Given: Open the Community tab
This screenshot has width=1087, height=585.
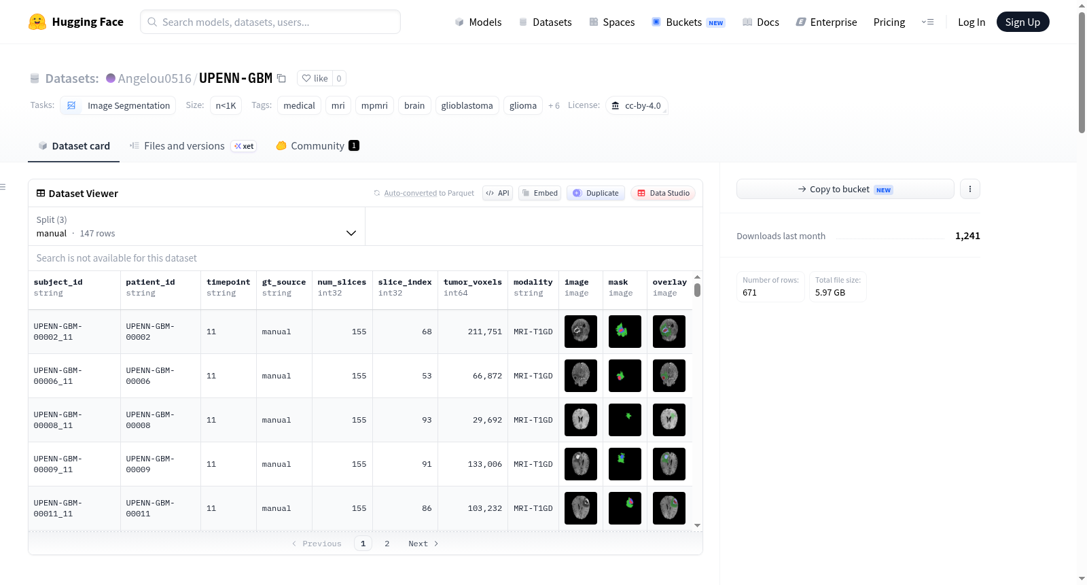Looking at the screenshot, I should point(317,145).
